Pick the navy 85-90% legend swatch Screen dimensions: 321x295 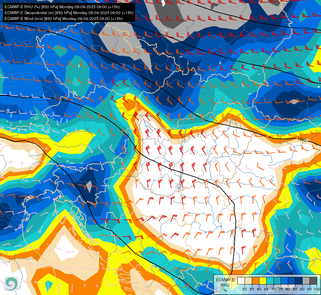coord(299,281)
